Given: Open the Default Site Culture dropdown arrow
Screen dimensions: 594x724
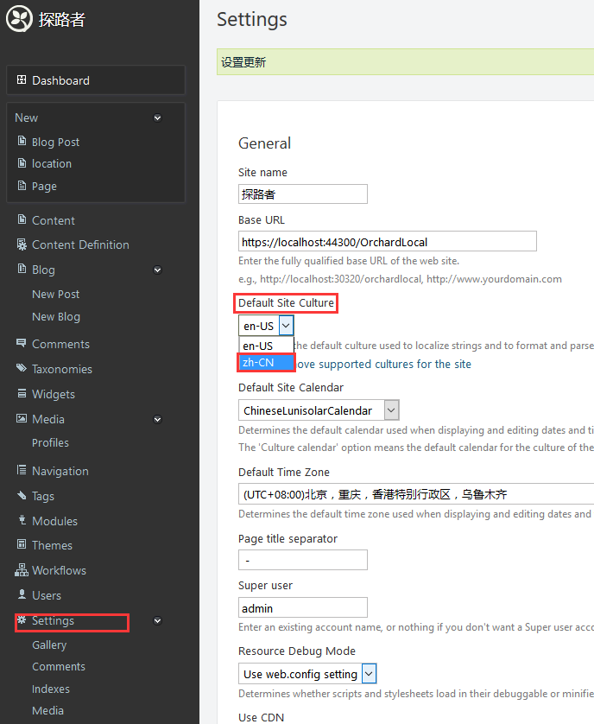Looking at the screenshot, I should coord(286,326).
